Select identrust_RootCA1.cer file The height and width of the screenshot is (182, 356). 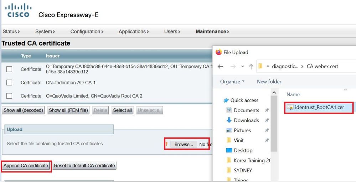click(x=319, y=108)
